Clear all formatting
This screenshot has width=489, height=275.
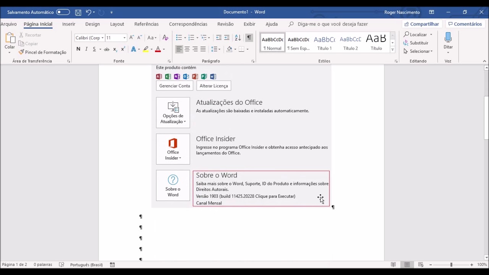(165, 38)
